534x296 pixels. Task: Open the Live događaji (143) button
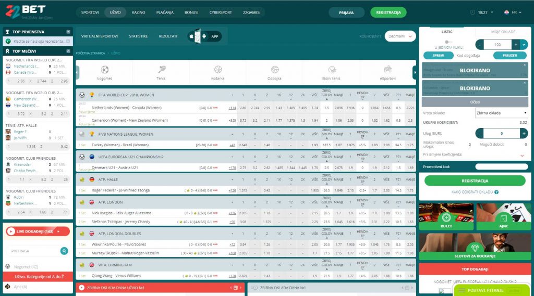pos(38,231)
